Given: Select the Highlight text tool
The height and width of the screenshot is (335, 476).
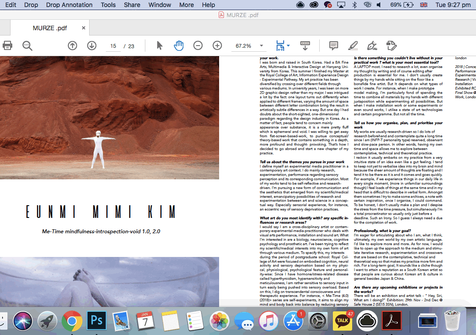Looking at the screenshot, I should pyautogui.click(x=353, y=46).
